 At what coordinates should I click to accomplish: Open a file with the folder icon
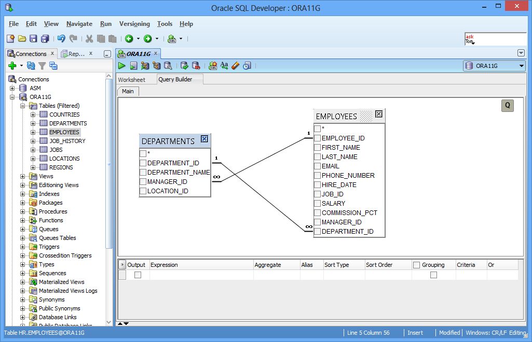coord(22,38)
